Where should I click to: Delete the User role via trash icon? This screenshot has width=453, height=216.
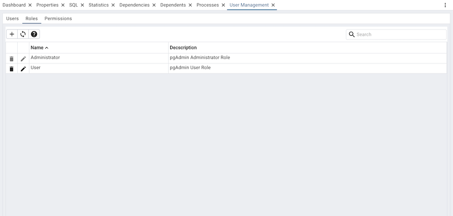[11, 69]
